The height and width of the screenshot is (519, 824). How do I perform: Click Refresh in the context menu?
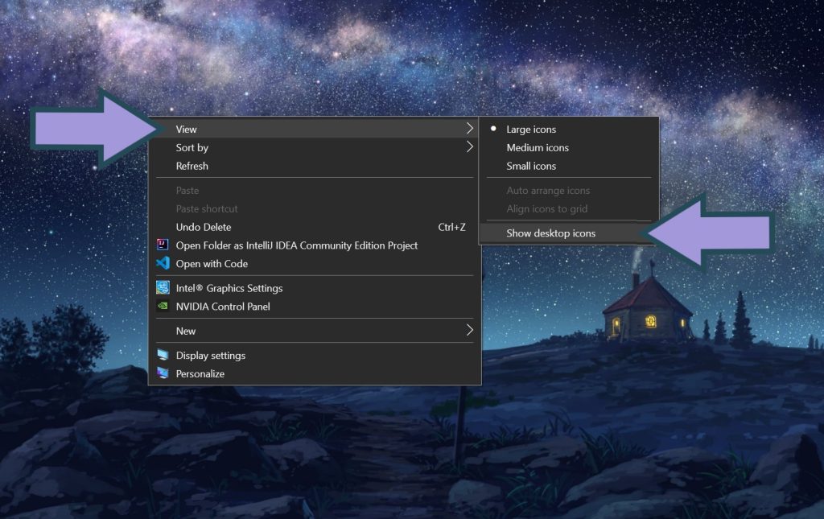pyautogui.click(x=192, y=166)
